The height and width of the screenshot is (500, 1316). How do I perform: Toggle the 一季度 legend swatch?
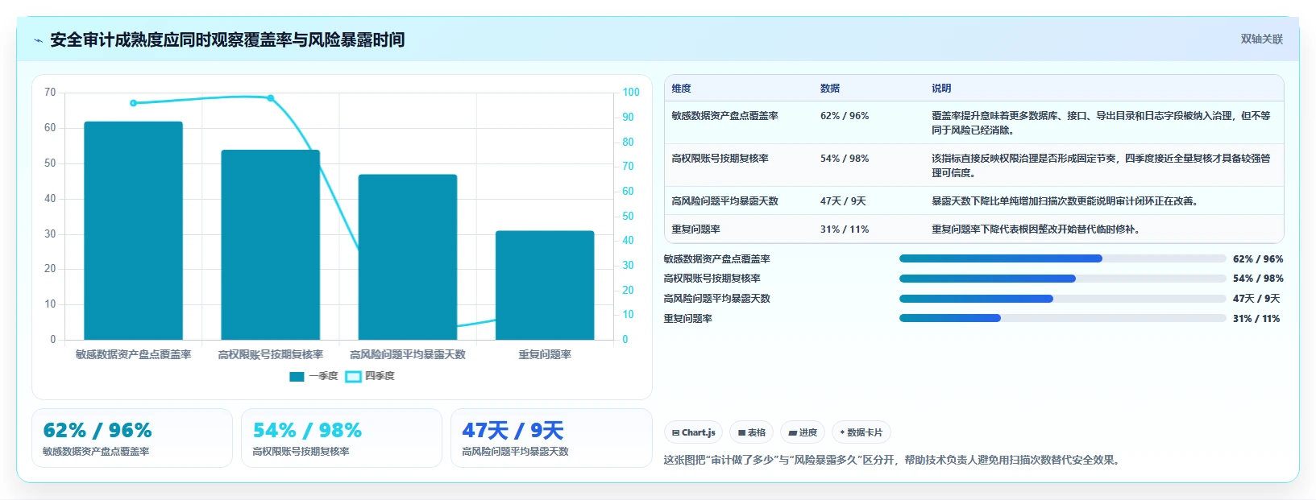pyautogui.click(x=297, y=376)
